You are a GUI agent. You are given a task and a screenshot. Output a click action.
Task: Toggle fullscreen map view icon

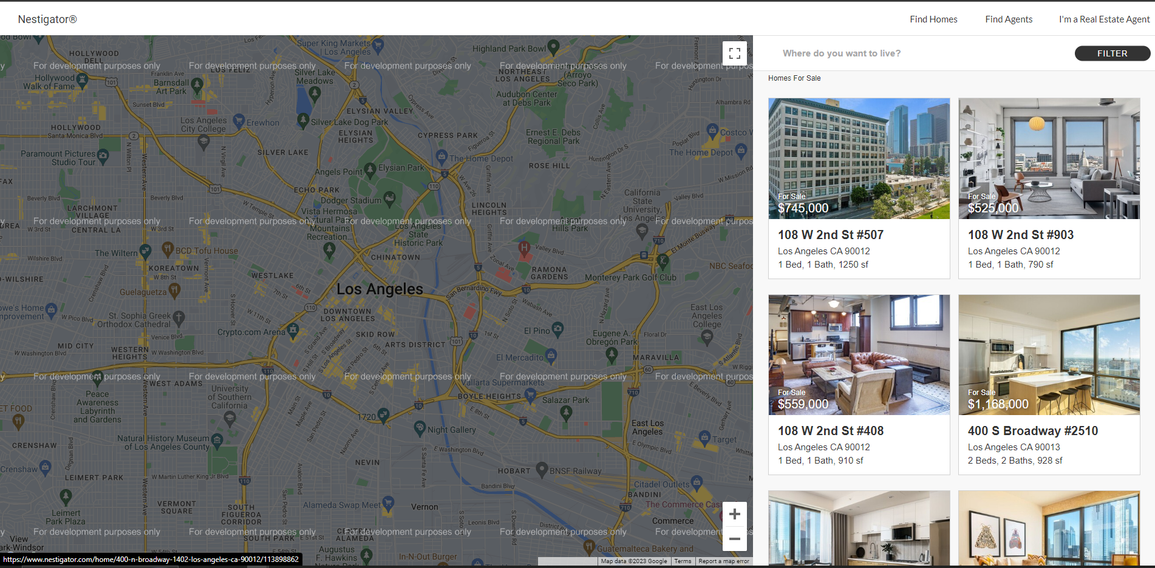[734, 53]
